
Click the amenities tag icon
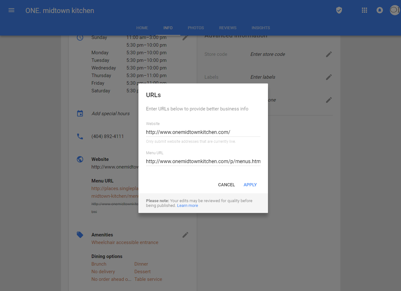click(x=80, y=235)
